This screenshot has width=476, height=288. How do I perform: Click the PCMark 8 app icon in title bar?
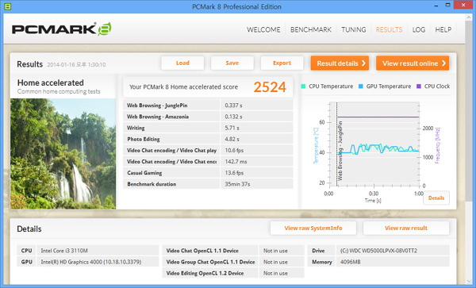click(8, 6)
